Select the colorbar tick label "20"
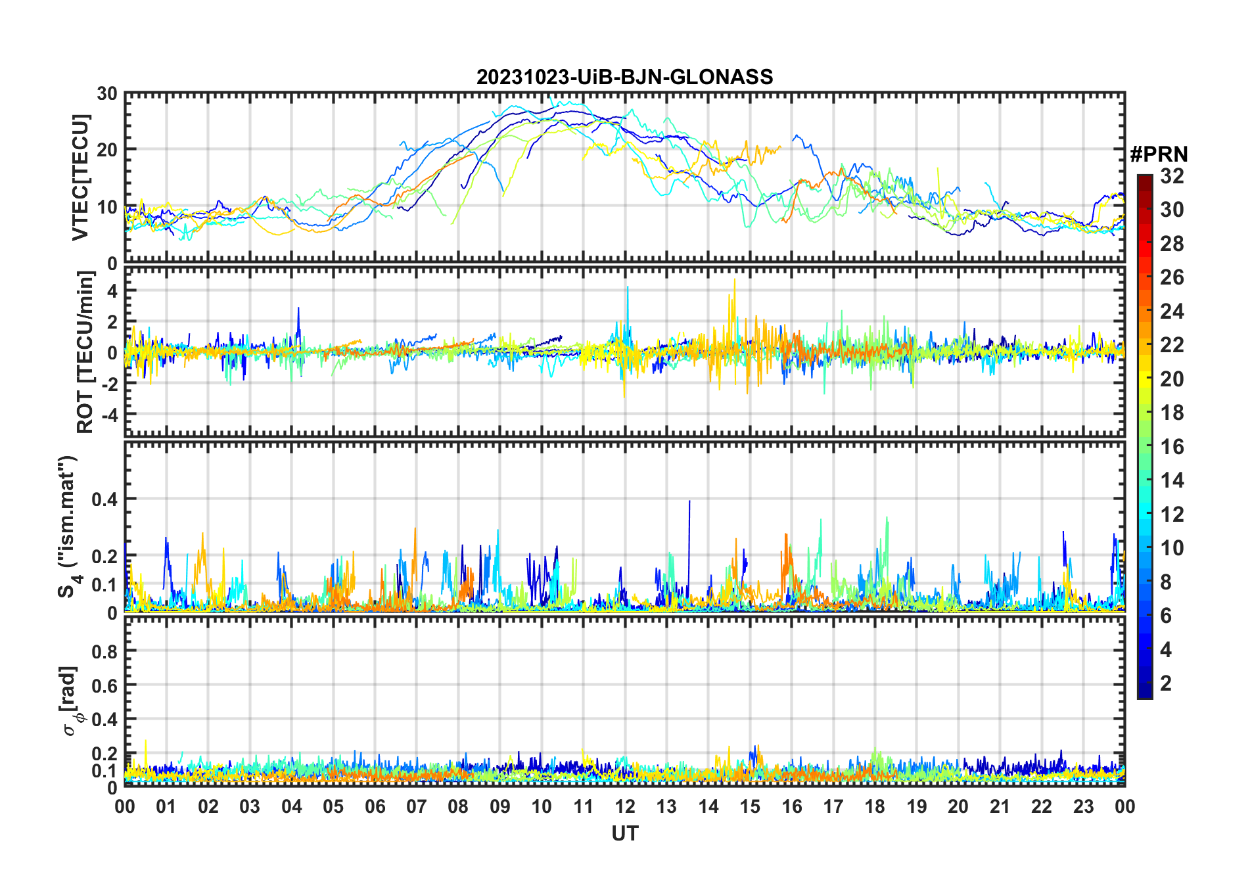The width and height of the screenshot is (1250, 874). click(x=1172, y=379)
